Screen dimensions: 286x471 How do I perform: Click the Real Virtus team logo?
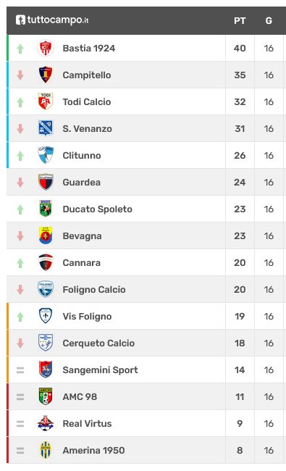[46, 423]
